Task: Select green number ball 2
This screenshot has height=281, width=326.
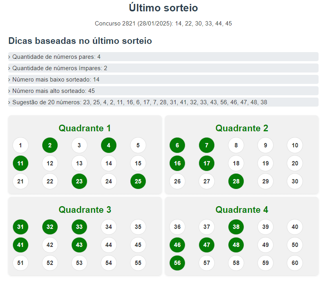Action: click(x=50, y=145)
